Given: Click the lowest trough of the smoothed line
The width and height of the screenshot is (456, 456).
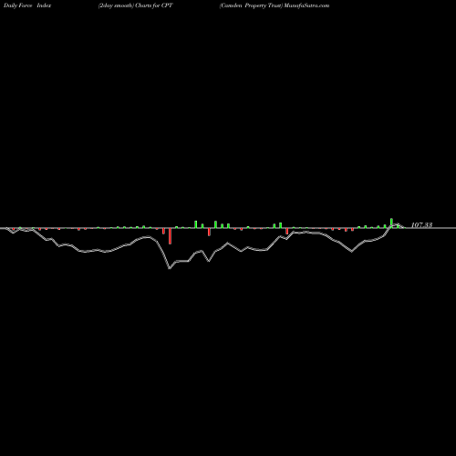Looking at the screenshot, I should coord(170,268).
